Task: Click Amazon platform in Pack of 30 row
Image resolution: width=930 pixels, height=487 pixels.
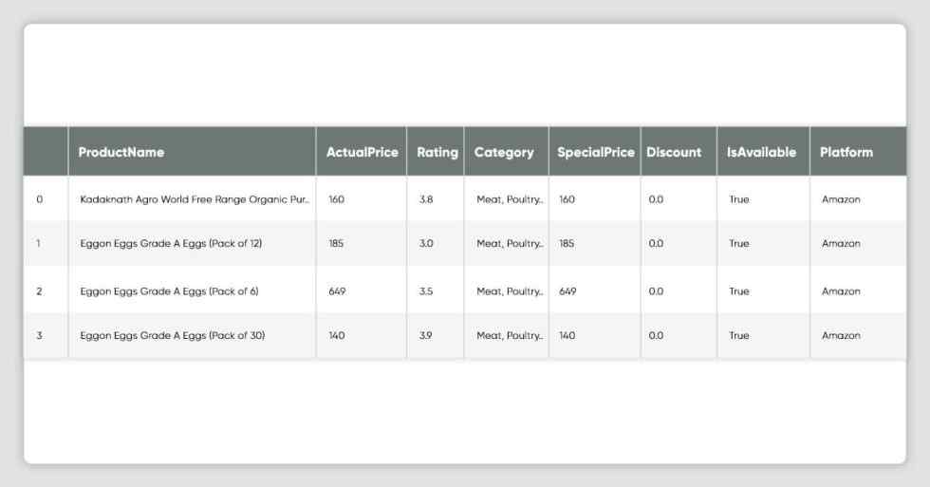Action: 841,335
